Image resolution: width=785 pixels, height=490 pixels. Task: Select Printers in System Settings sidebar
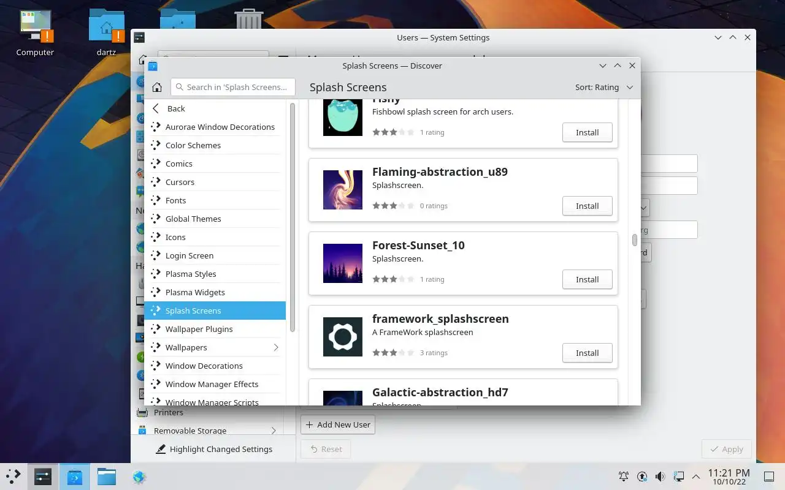(209, 412)
